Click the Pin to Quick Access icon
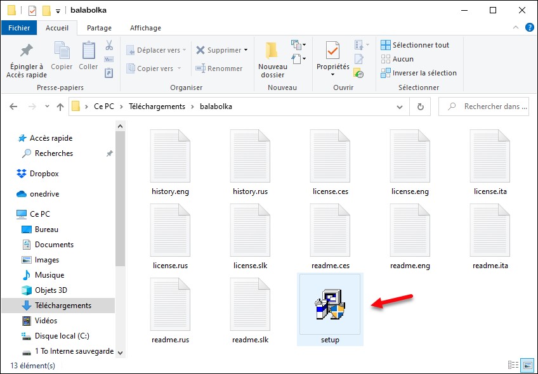The height and width of the screenshot is (374, 538). (x=26, y=51)
